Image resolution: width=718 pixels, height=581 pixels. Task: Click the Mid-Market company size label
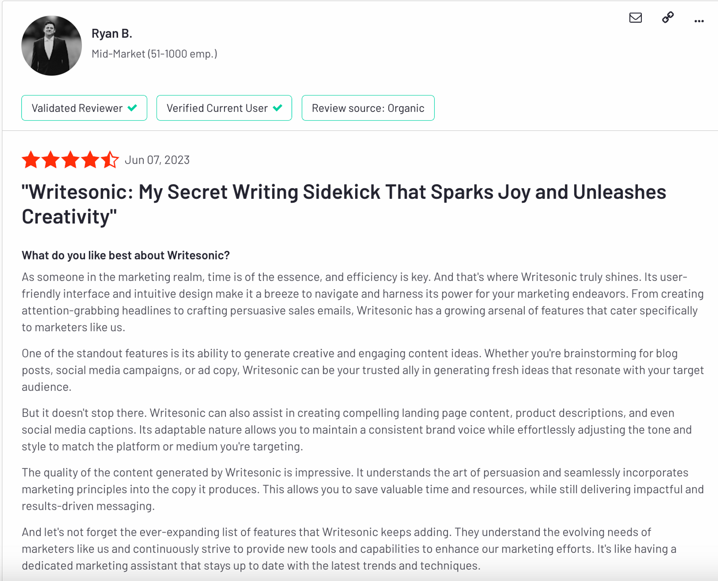point(154,54)
